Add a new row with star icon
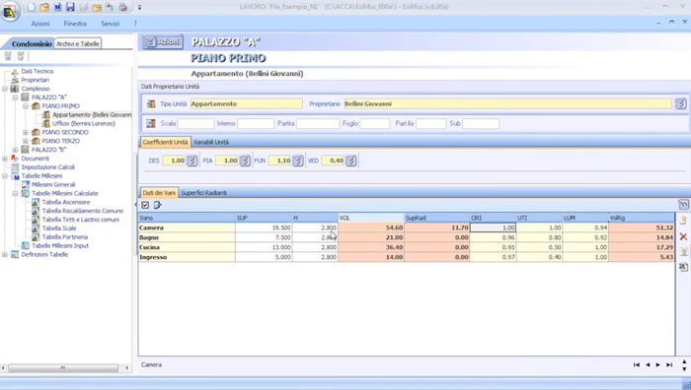The image size is (691, 390). [683, 220]
